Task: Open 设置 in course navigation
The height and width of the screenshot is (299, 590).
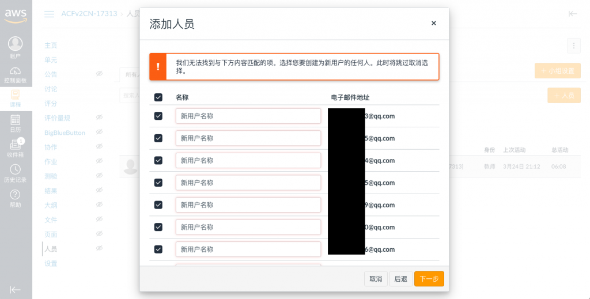Action: (x=51, y=263)
